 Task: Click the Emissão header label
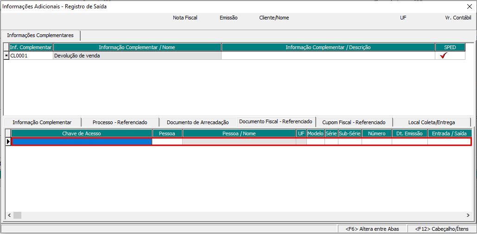click(x=229, y=18)
